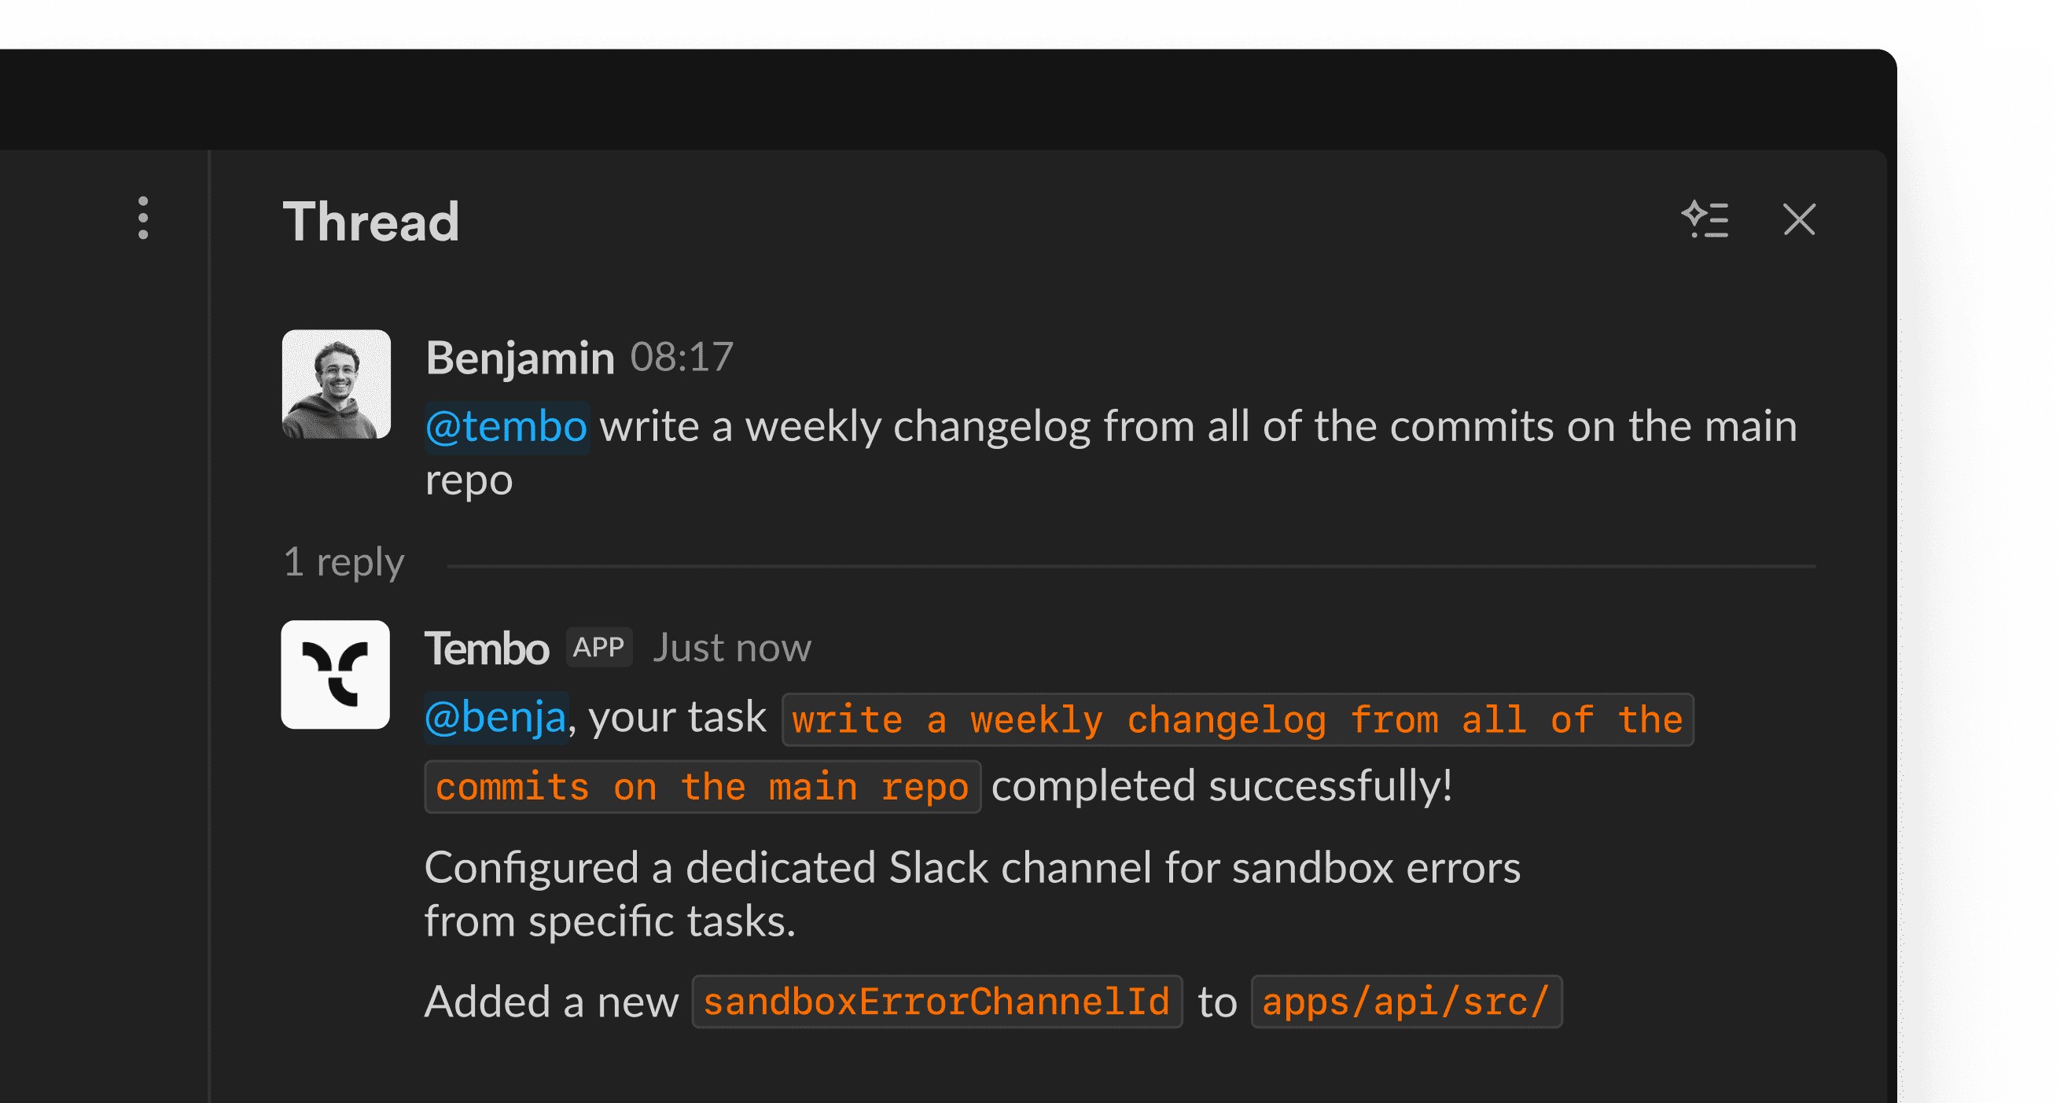Click the Benjamin sender name

(x=520, y=358)
